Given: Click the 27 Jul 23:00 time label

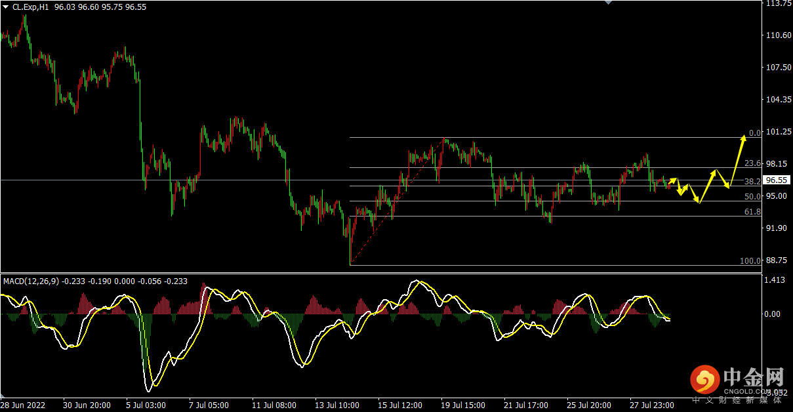Looking at the screenshot, I should [652, 405].
